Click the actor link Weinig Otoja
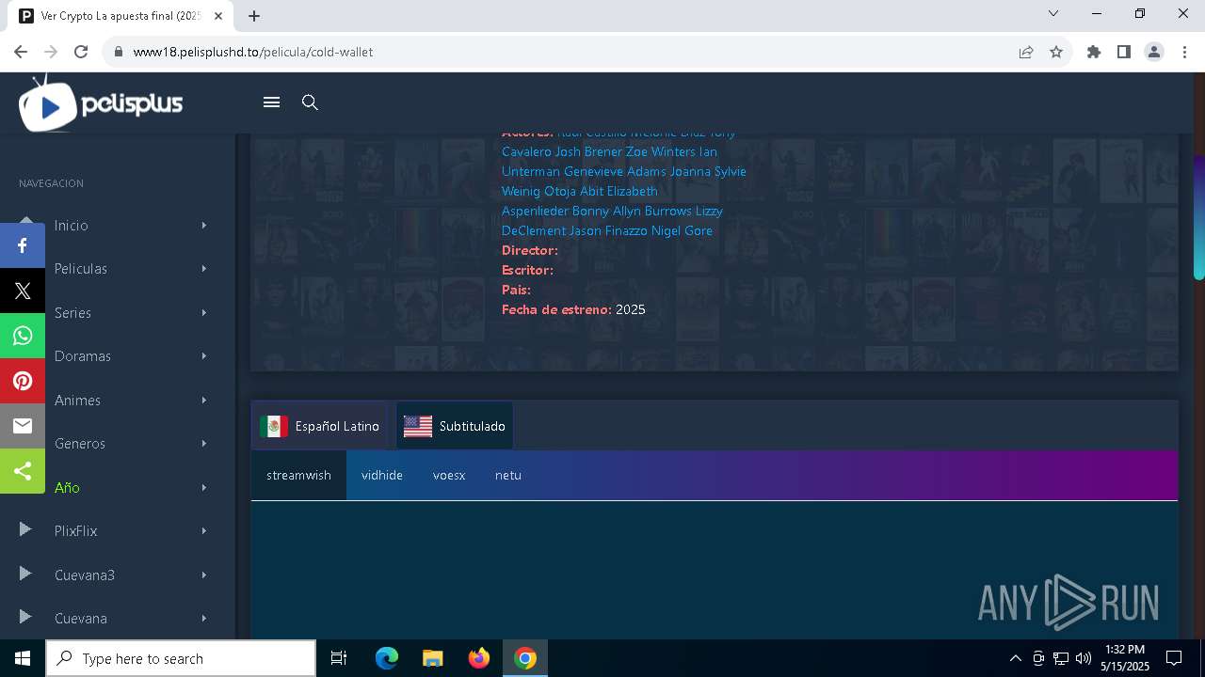 tap(538, 191)
